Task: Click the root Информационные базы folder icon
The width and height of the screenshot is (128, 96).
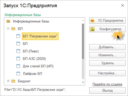Action: [x=8, y=21]
